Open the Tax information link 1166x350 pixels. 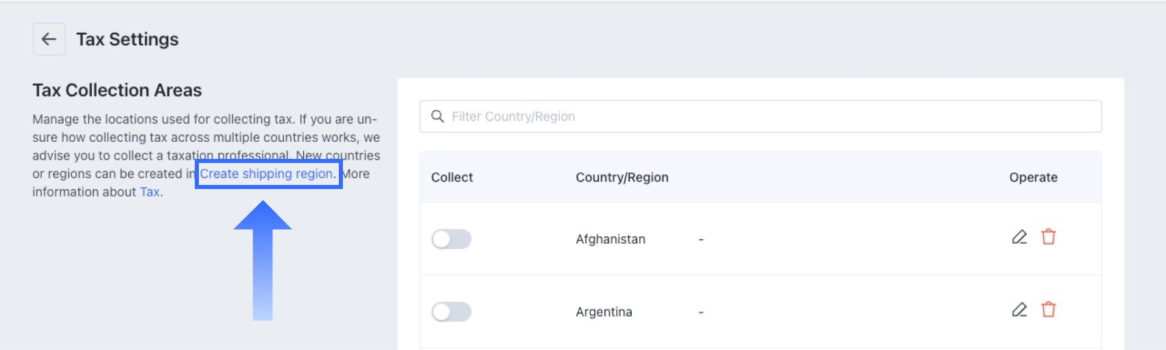tap(150, 192)
